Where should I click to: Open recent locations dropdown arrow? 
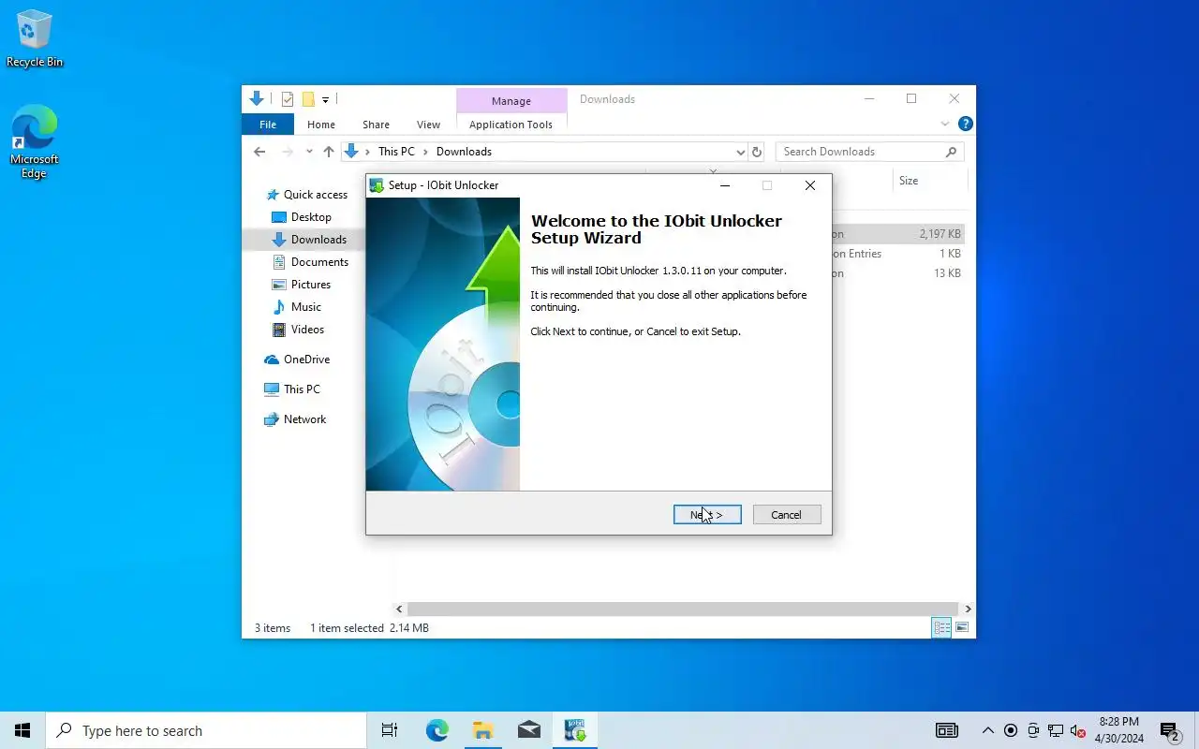(x=308, y=152)
